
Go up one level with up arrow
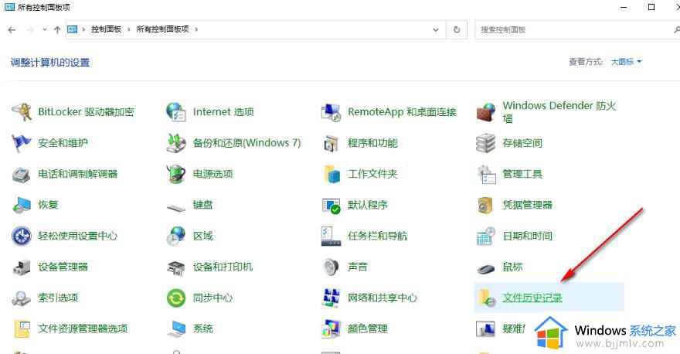(57, 30)
